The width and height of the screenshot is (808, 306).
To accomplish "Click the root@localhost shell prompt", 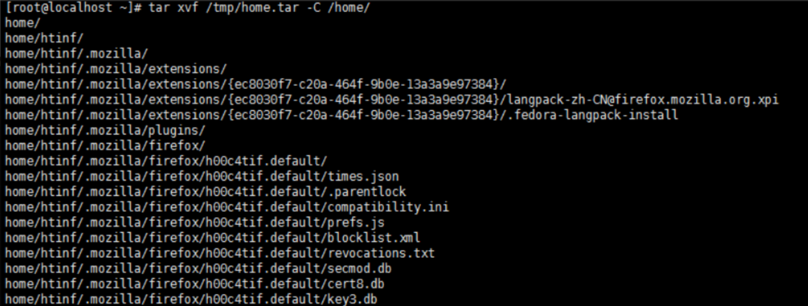I will click(72, 8).
